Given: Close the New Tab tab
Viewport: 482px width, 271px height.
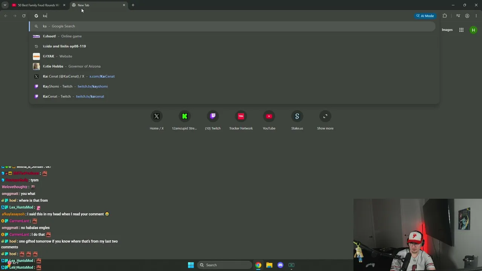Looking at the screenshot, I should click(124, 5).
